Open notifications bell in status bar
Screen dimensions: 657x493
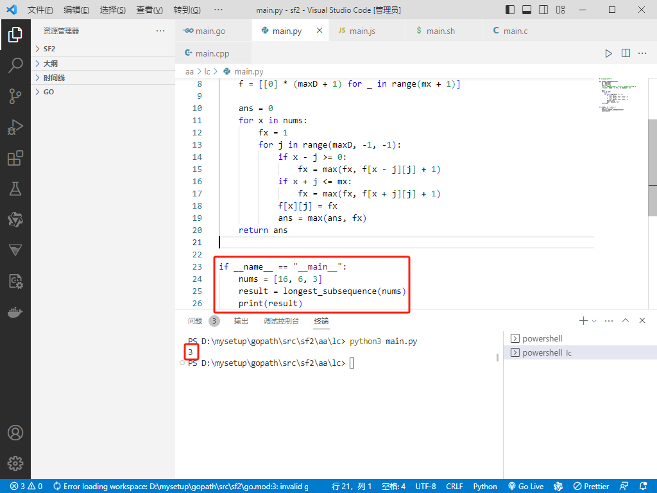click(644, 487)
